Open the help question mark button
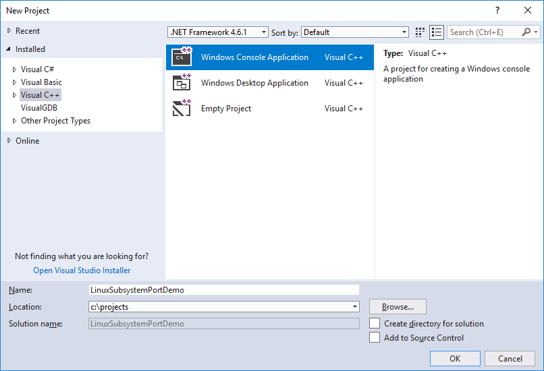Viewport: 544px width, 371px height. pos(497,10)
